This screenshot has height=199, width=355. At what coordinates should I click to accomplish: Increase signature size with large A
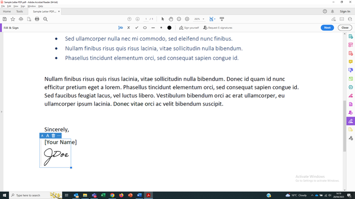[47, 136]
